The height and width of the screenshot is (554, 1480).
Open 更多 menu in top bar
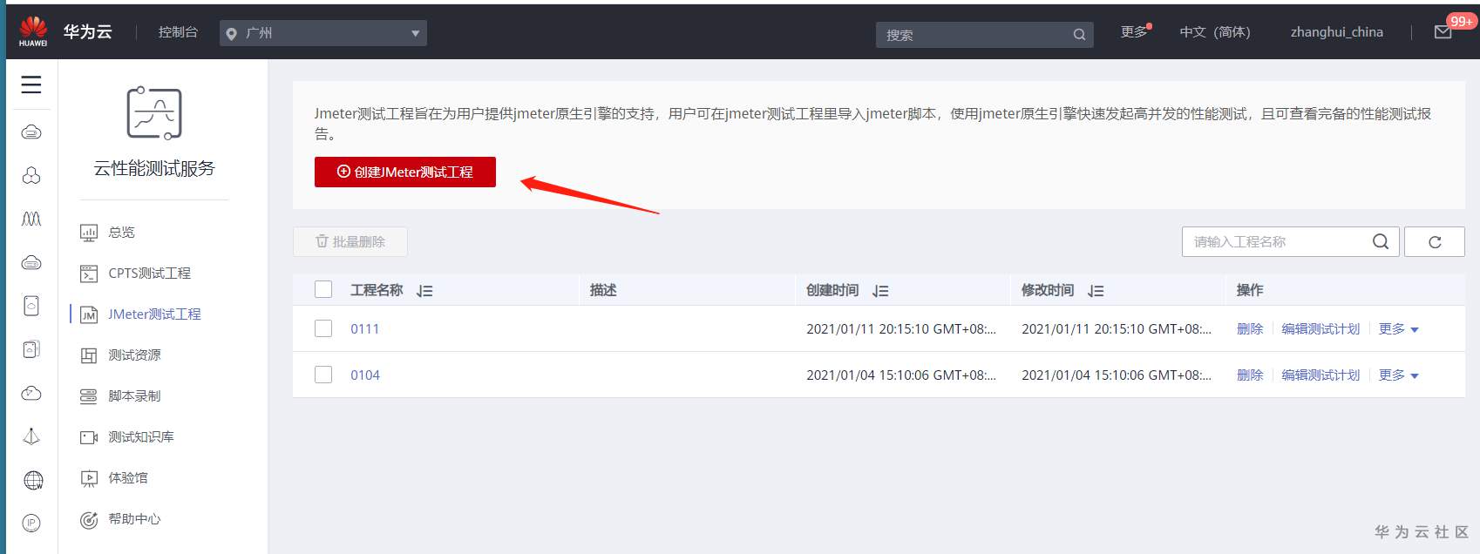(x=1135, y=32)
